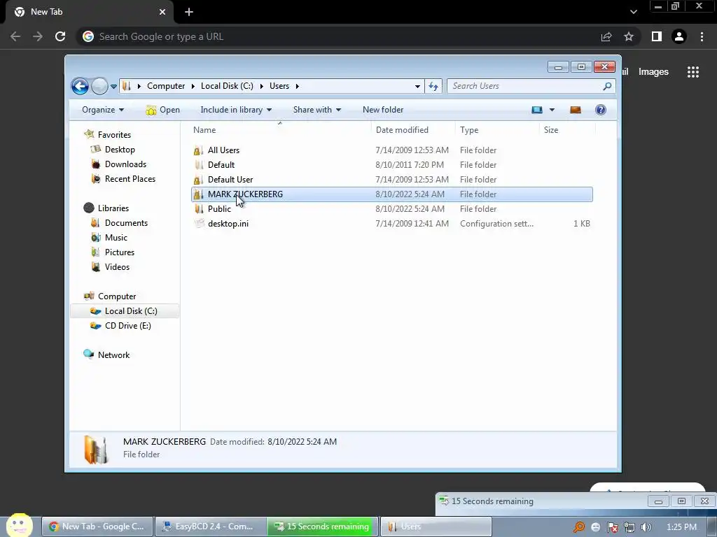Switch to EasyBCD taskbar button

tap(211, 527)
